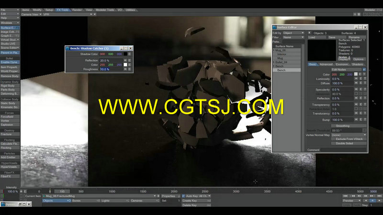This screenshot has height=215, width=383.
Task: Switch edit mode to Bones
Action: [x=86, y=201]
